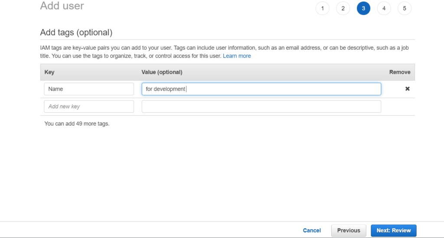Go to wizard step 2 circle

tap(343, 9)
